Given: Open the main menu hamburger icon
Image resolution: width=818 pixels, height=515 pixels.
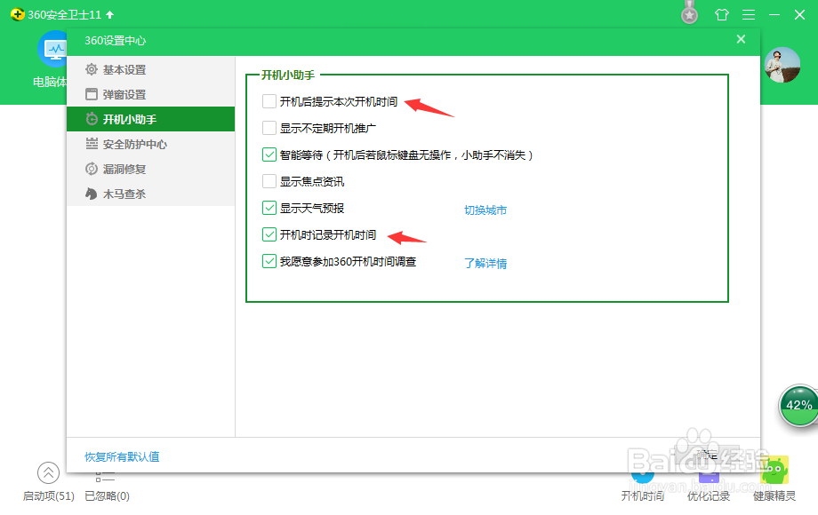Looking at the screenshot, I should [x=749, y=14].
